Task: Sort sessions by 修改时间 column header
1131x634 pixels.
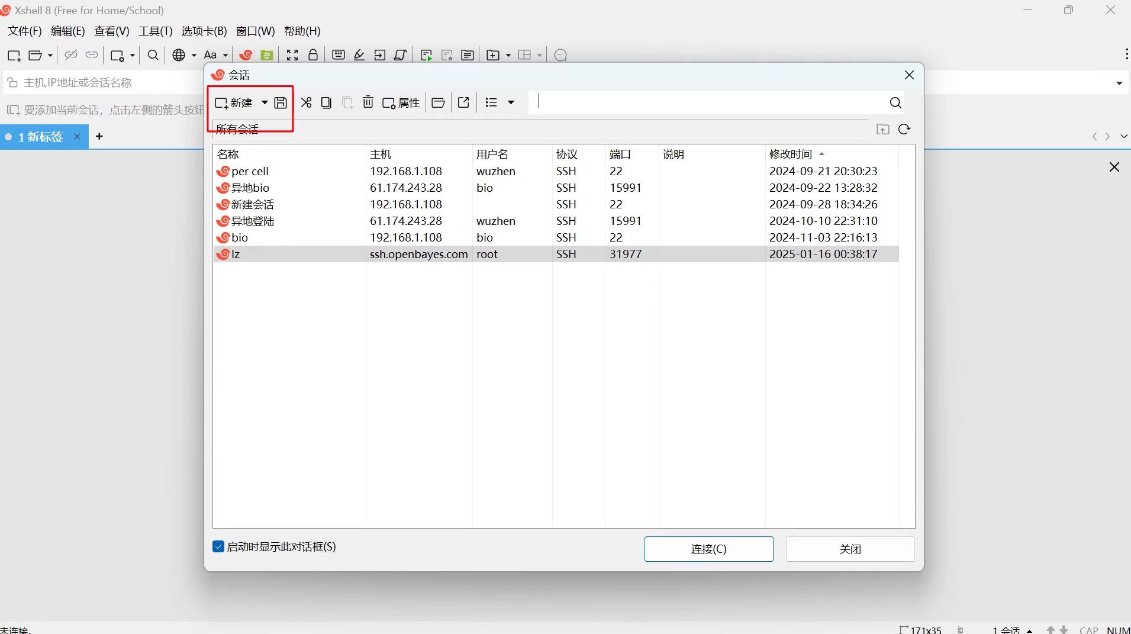Action: (x=790, y=155)
